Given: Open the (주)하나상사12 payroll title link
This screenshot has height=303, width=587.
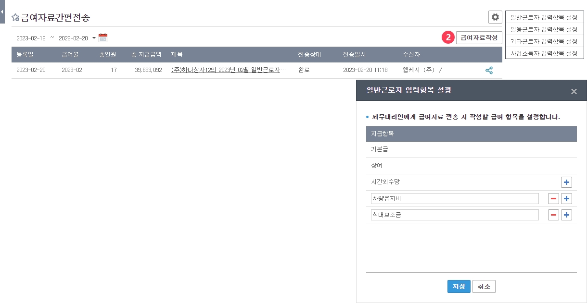Looking at the screenshot, I should (x=228, y=70).
